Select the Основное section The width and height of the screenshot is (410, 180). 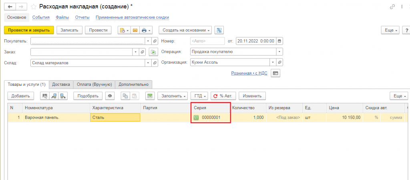17,18
